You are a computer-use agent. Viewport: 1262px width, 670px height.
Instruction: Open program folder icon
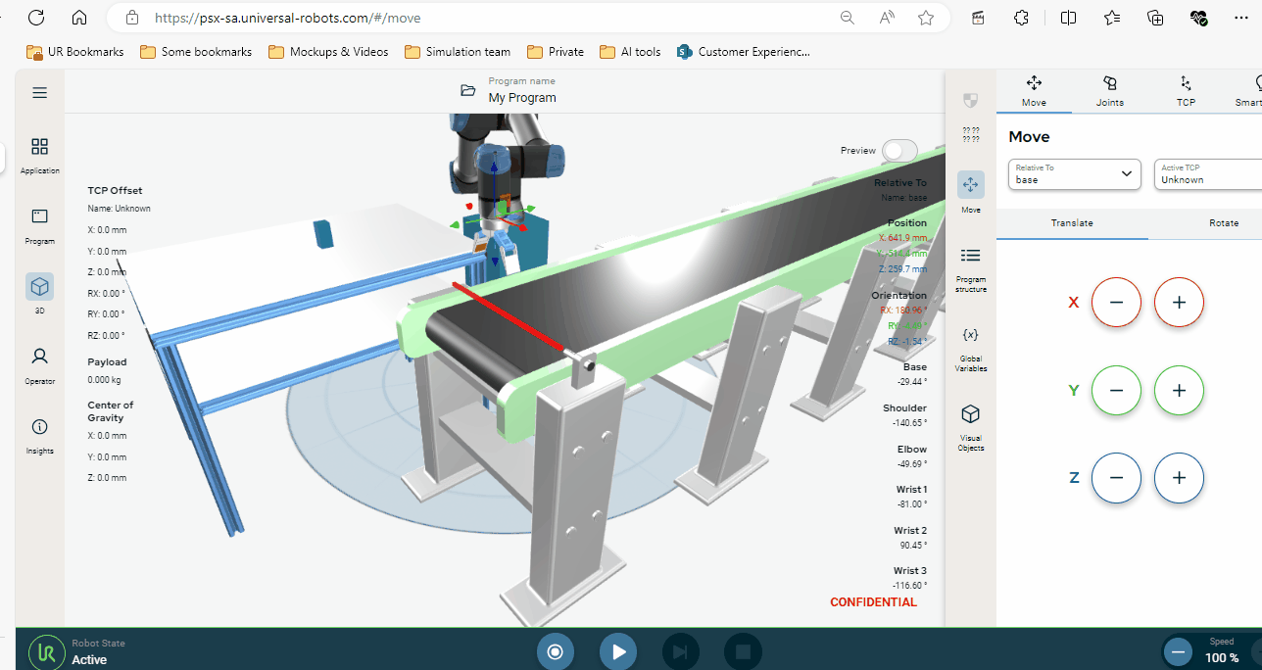pos(468,91)
